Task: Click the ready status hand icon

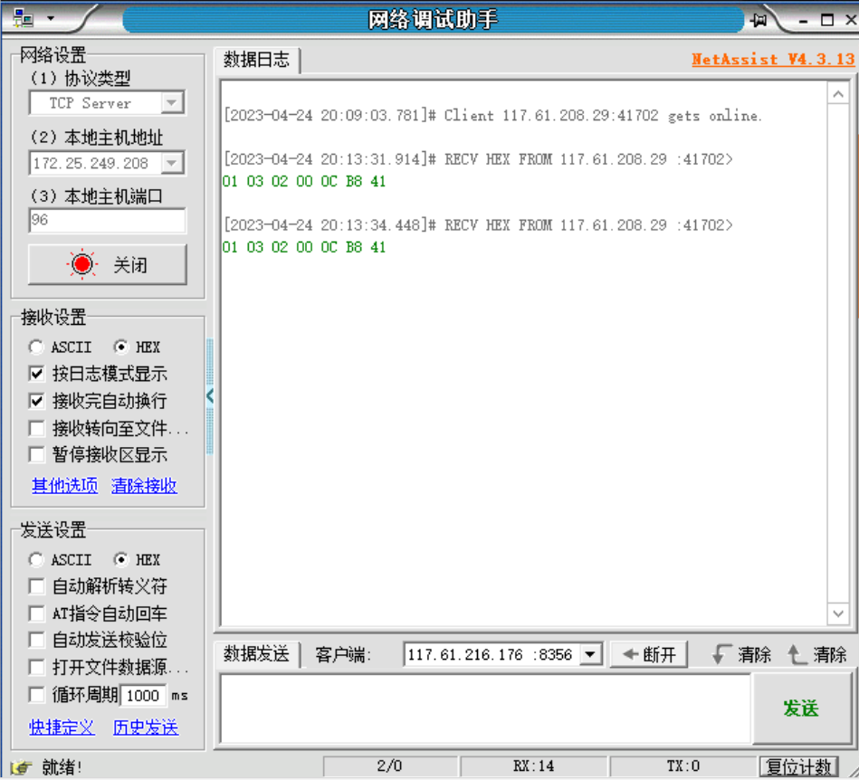Action: (x=21, y=766)
